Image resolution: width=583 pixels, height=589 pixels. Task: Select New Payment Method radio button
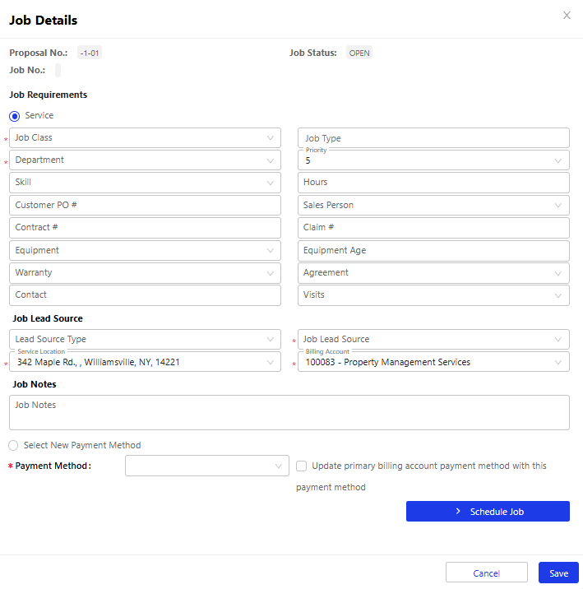pyautogui.click(x=13, y=446)
